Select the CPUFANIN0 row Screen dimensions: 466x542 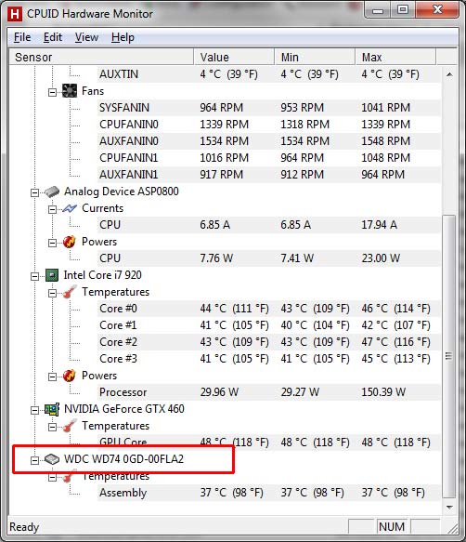(x=269, y=125)
